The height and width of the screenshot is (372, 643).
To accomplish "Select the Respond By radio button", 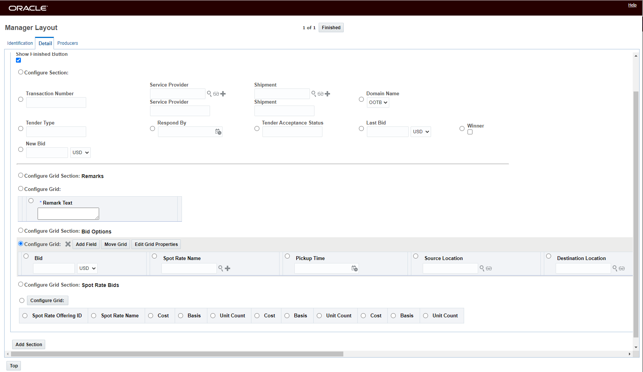I will point(153,129).
